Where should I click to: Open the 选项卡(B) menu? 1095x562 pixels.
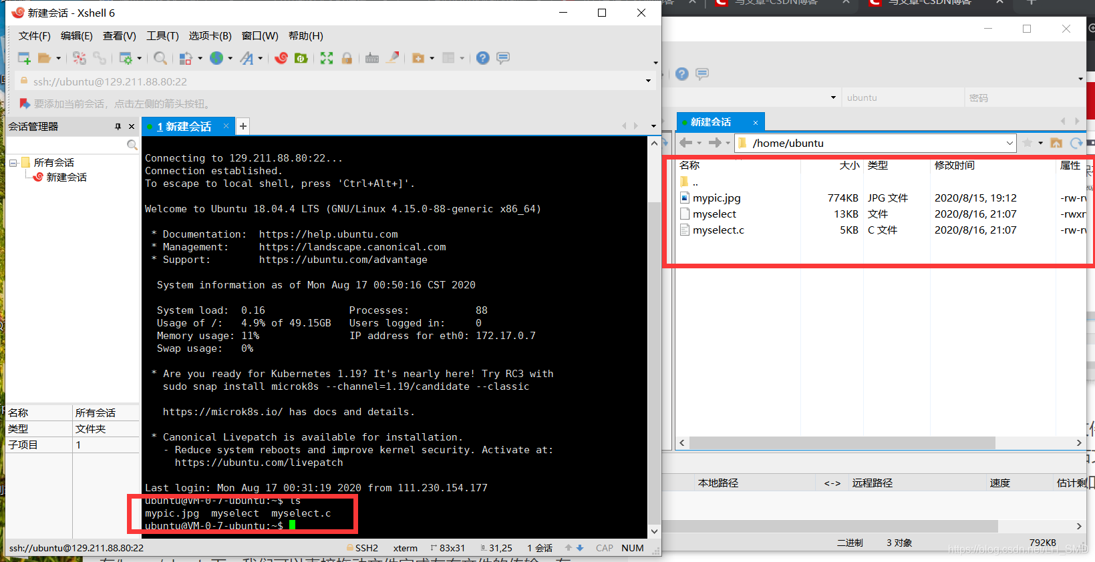[210, 36]
